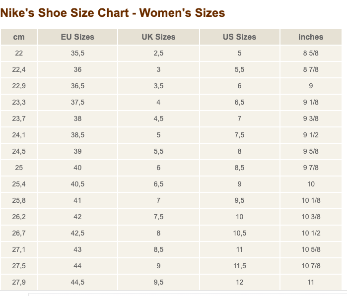The image size is (347, 296).
Task: Click the 'EU Sizes' column header
Action: coord(77,37)
